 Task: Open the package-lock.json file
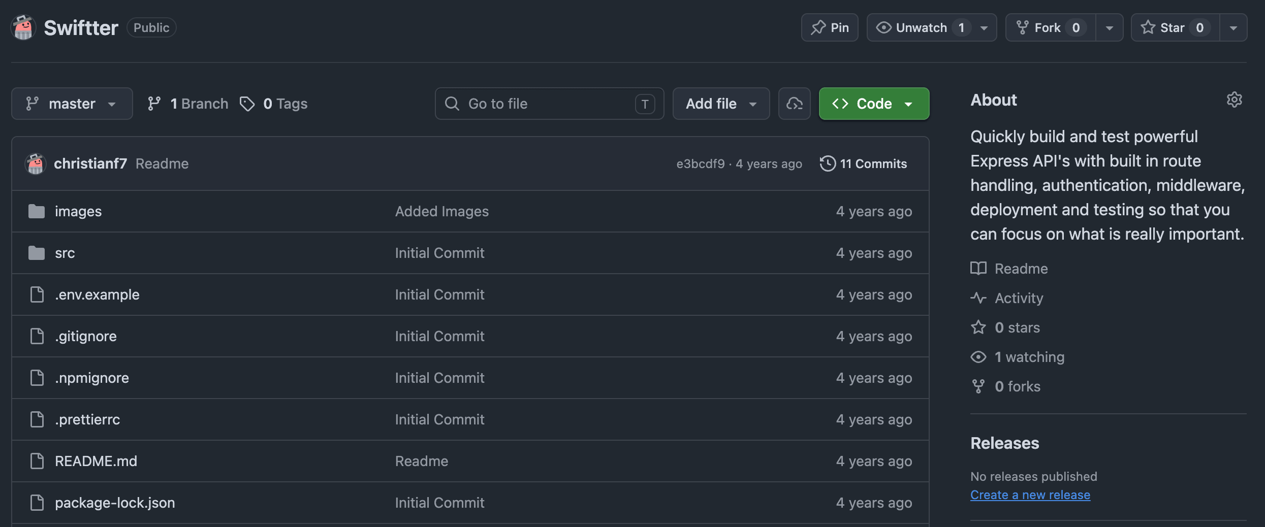pos(115,503)
